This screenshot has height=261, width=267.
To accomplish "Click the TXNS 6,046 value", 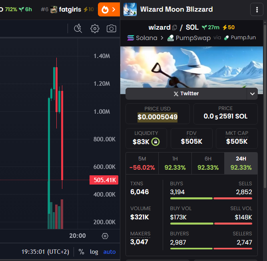I will 139,192.
